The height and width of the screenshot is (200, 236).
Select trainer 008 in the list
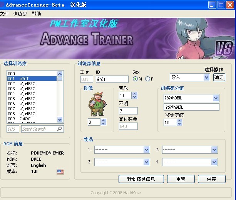pyautogui.click(x=32, y=114)
